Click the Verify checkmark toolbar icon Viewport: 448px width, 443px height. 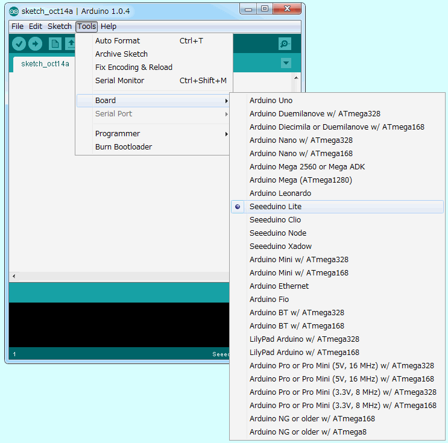(19, 44)
